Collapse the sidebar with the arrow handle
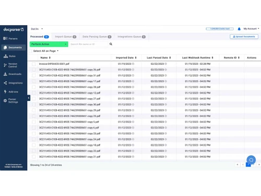 click(x=29, y=98)
